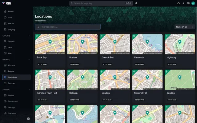Open the Boston location title

tap(73, 58)
